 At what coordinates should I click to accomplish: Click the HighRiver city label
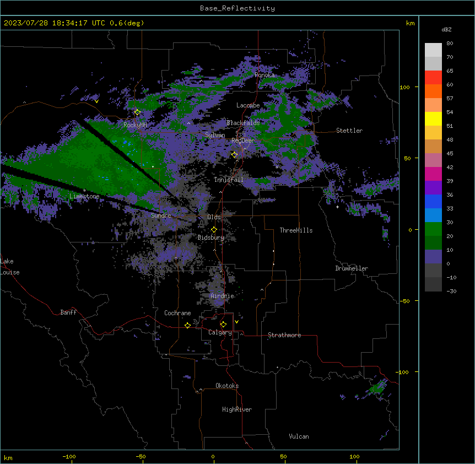(237, 409)
